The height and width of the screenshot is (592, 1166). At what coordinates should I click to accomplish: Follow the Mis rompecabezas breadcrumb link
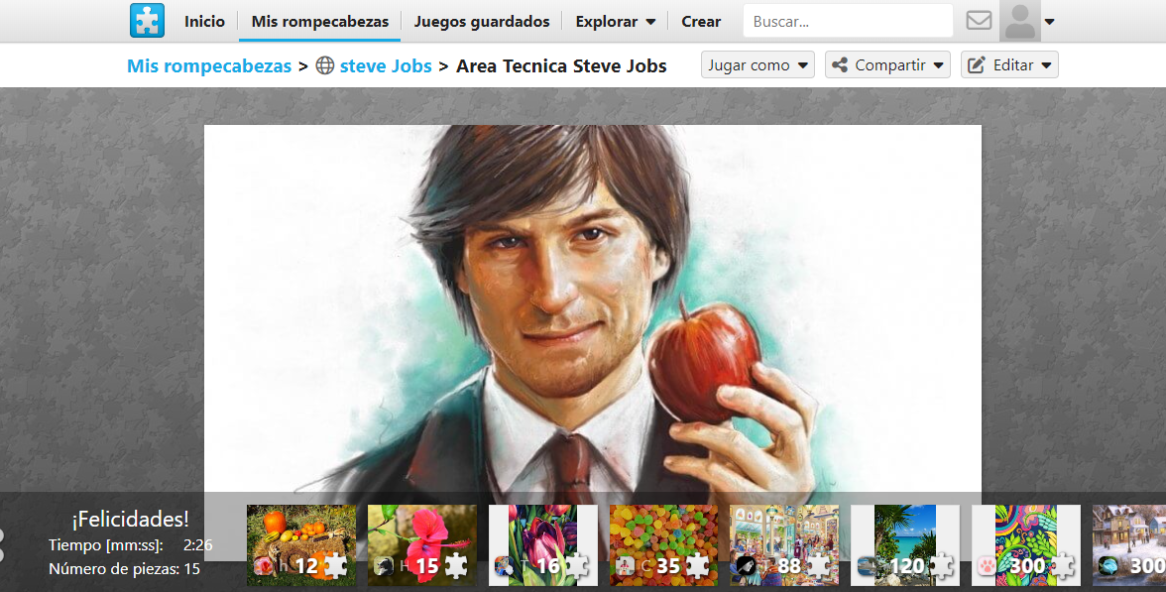point(210,65)
